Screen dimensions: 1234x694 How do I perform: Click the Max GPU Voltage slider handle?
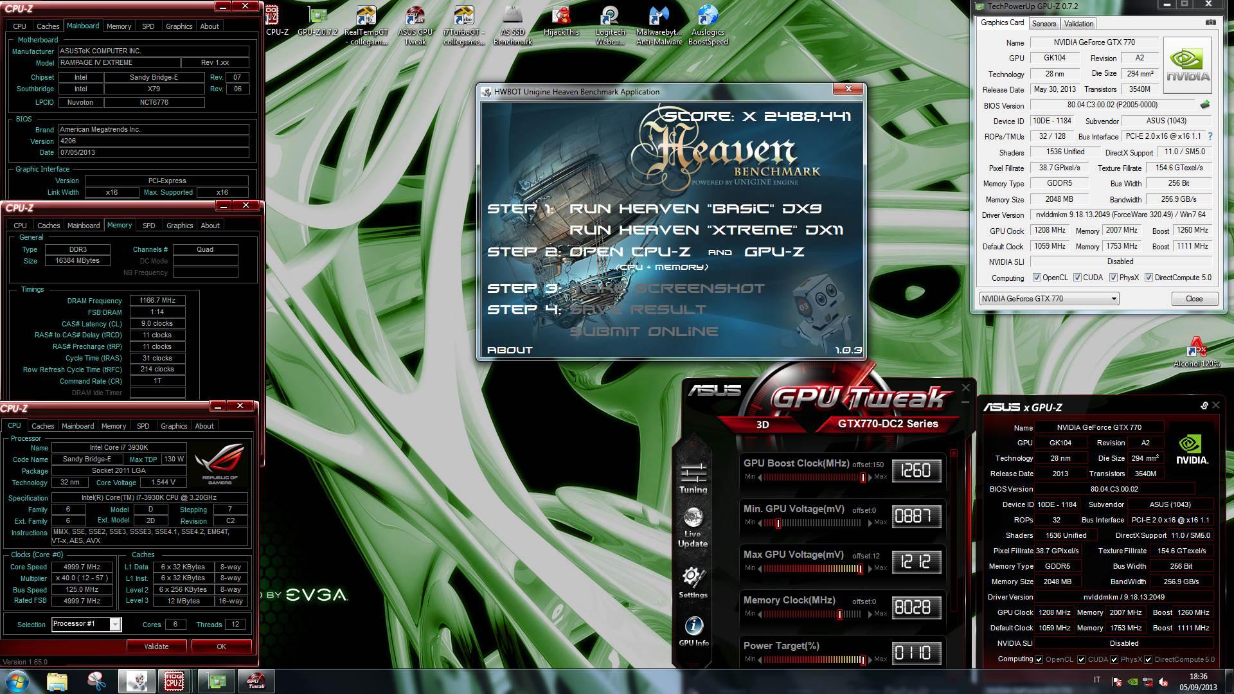click(860, 569)
